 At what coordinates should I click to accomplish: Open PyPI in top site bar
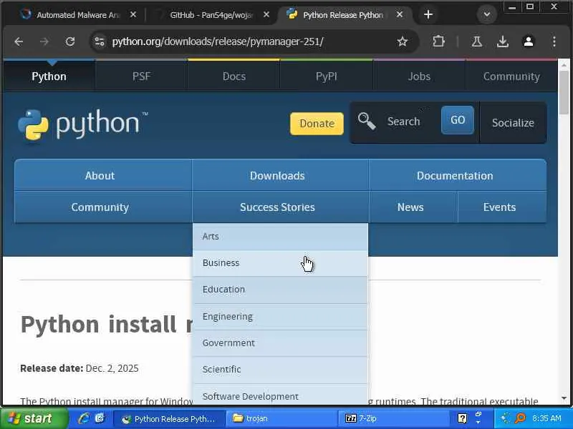click(x=327, y=77)
